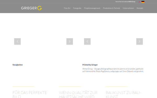Open 'Für das perfekte Bild' section
The image size is (157, 98).
coord(30,94)
